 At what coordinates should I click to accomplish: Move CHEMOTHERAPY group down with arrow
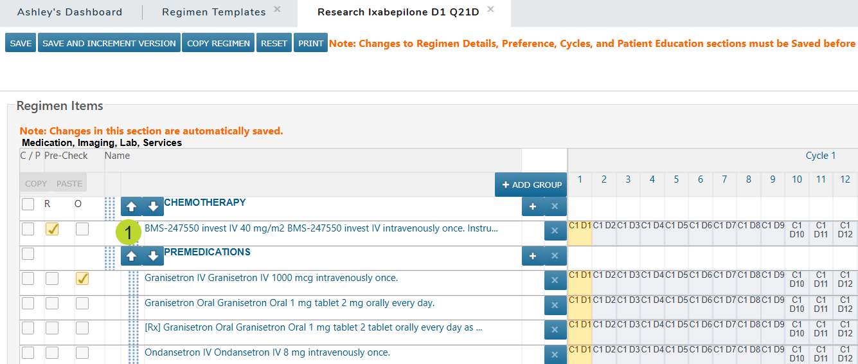pyautogui.click(x=153, y=207)
